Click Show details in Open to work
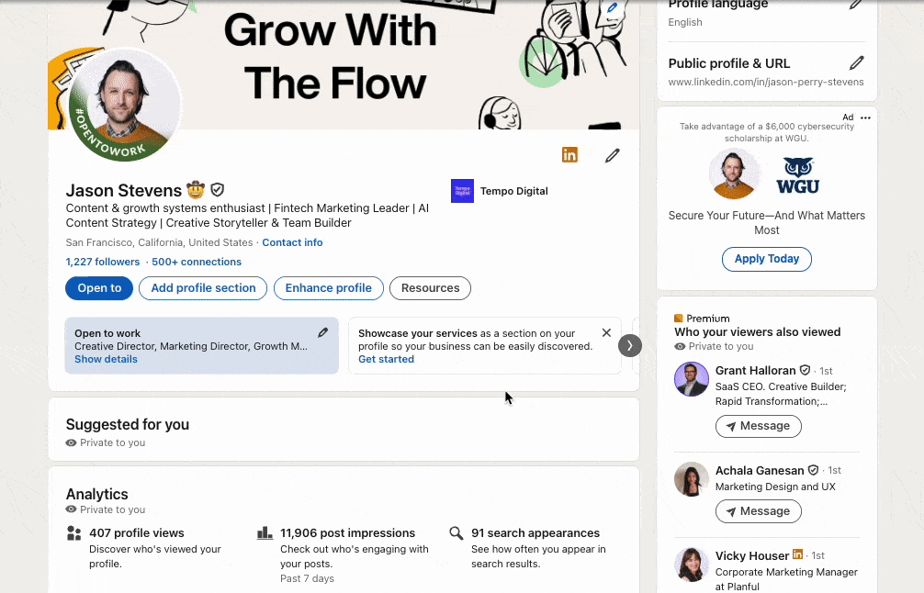This screenshot has height=593, width=924. [x=106, y=359]
